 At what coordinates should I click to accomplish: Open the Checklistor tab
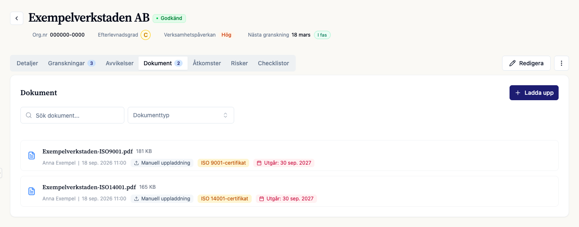[x=273, y=63]
